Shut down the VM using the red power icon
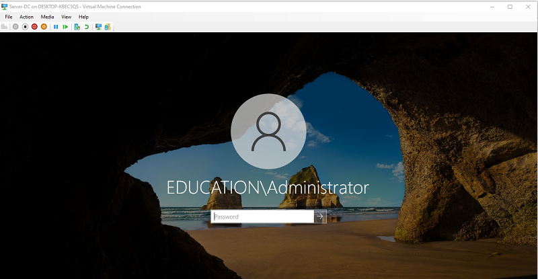The height and width of the screenshot is (279, 538). (x=34, y=27)
